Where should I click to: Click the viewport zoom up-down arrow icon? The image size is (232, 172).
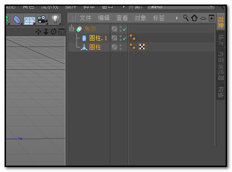click(46, 32)
